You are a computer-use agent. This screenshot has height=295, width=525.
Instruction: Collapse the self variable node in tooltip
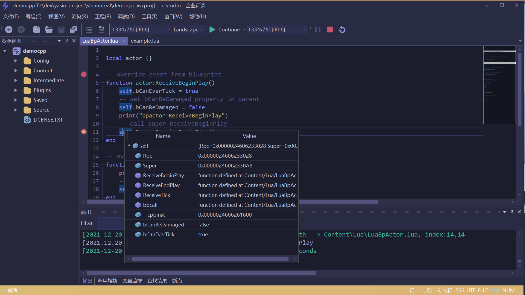(x=129, y=146)
